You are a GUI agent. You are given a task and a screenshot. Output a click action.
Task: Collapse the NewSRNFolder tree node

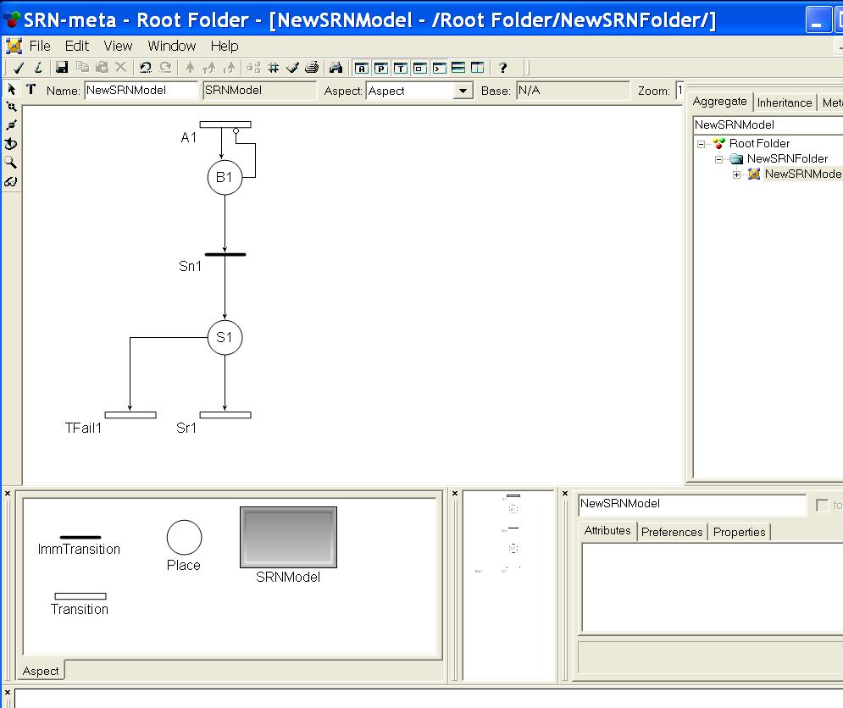click(x=718, y=159)
